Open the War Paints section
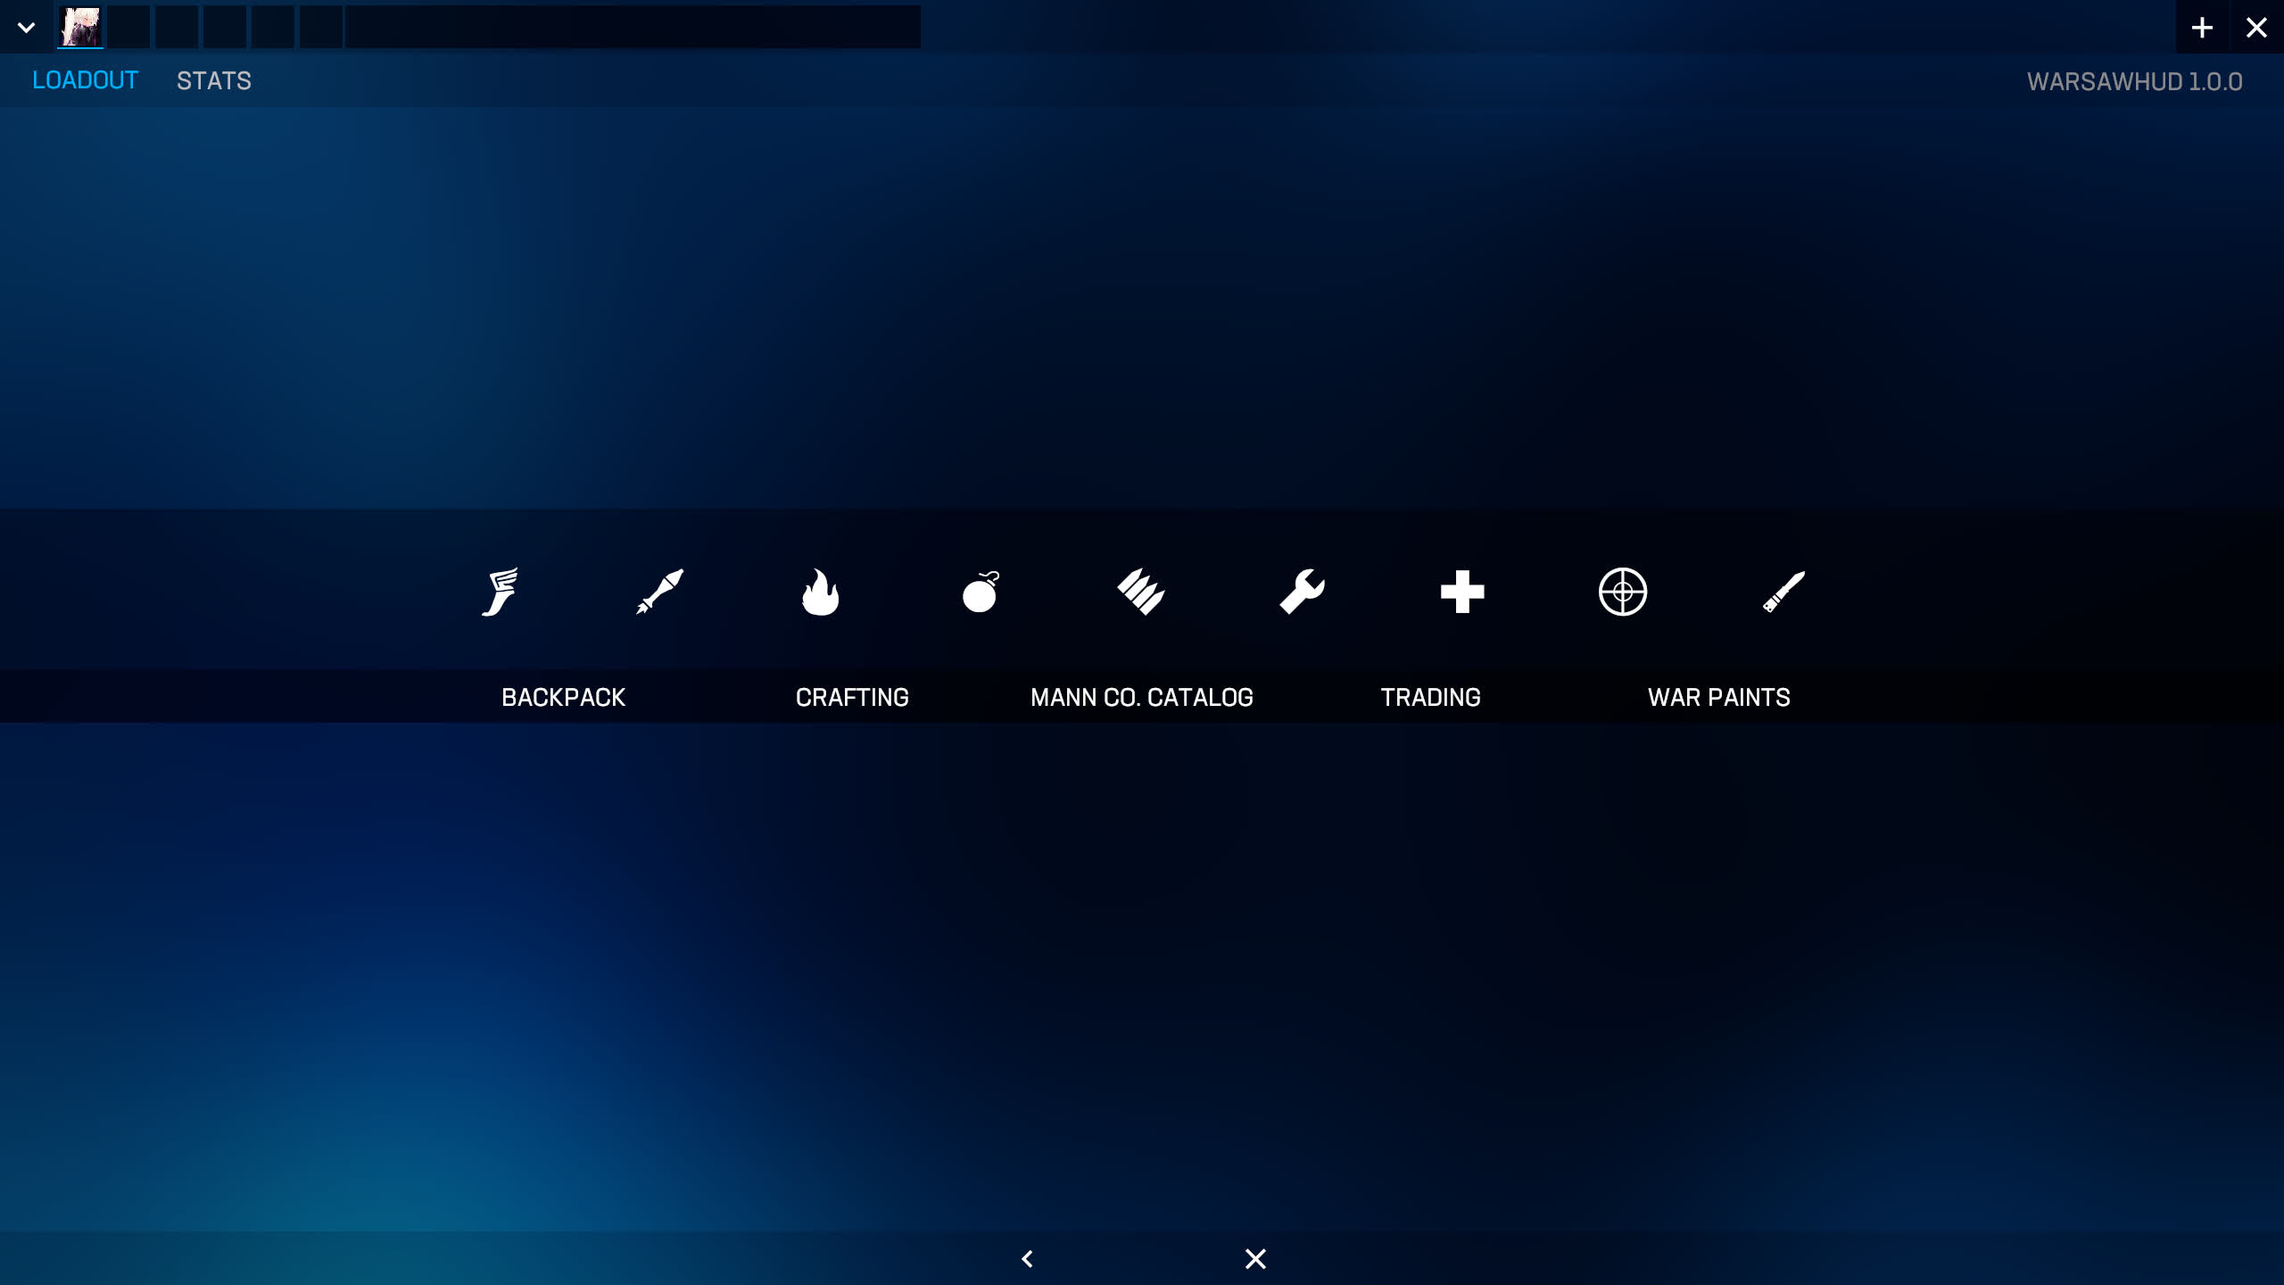Viewport: 2284px width, 1285px height. 1718,697
